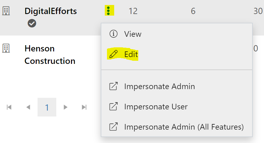This screenshot has height=143, width=264.
Task: Click the value 30 in DigitalEfforts row
Action: click(258, 11)
